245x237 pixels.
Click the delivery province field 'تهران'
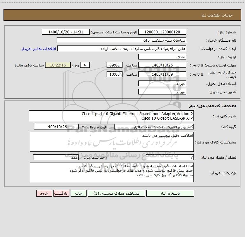click(x=162, y=83)
